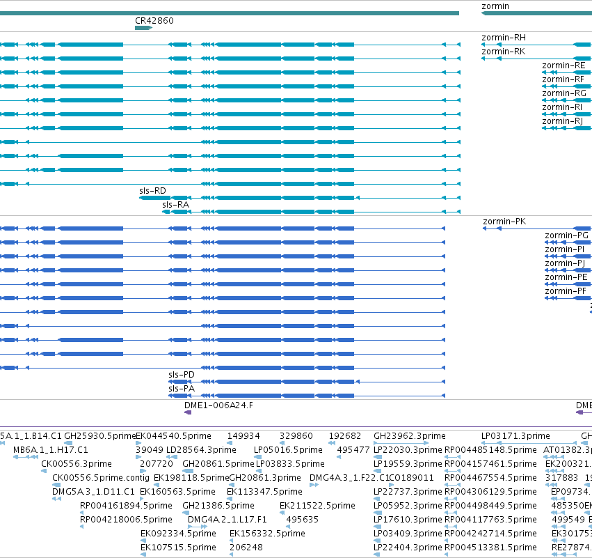Open the zormin-RH transcript label
Screen dimensions: 592x558
(x=504, y=38)
